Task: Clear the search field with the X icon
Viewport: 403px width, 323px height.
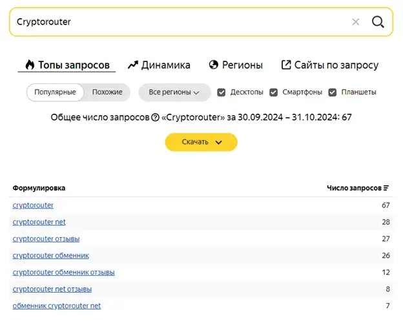Action: (x=356, y=22)
